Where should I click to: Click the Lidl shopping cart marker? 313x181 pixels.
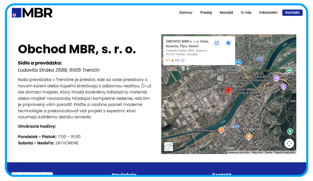[x=238, y=62]
